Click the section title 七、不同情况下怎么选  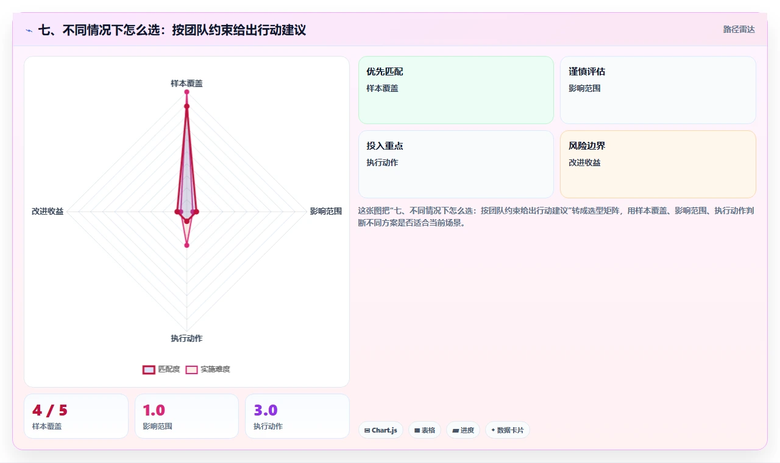click(172, 30)
